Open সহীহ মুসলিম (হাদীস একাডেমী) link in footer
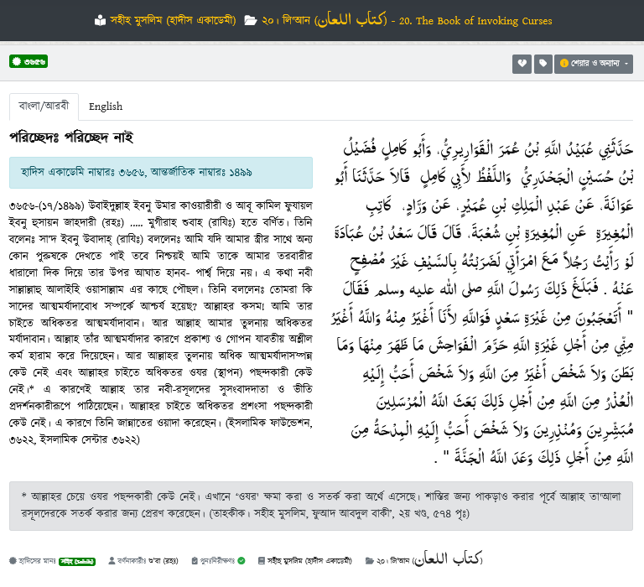The height and width of the screenshot is (587, 644). [x=311, y=560]
